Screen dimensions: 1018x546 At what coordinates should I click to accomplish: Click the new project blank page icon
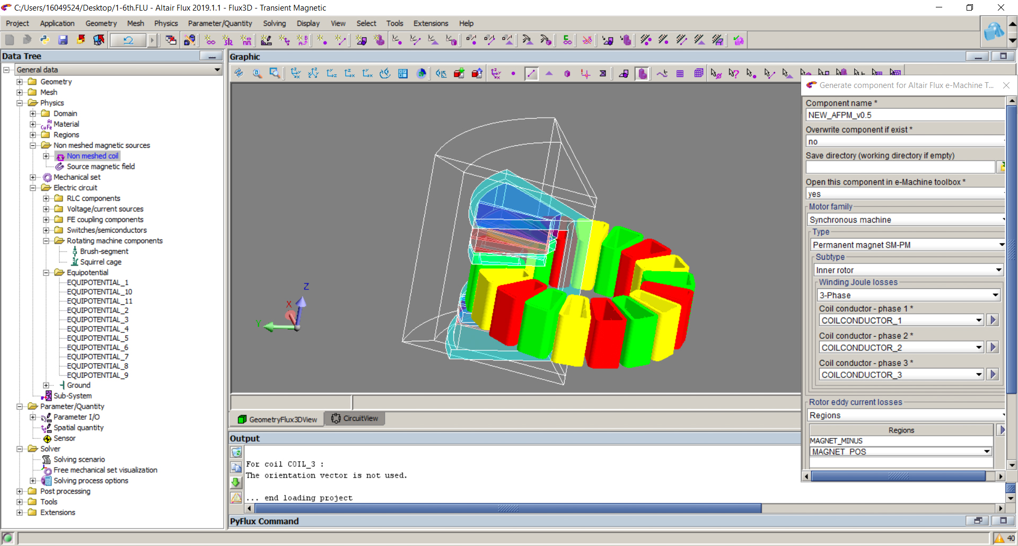click(10, 40)
